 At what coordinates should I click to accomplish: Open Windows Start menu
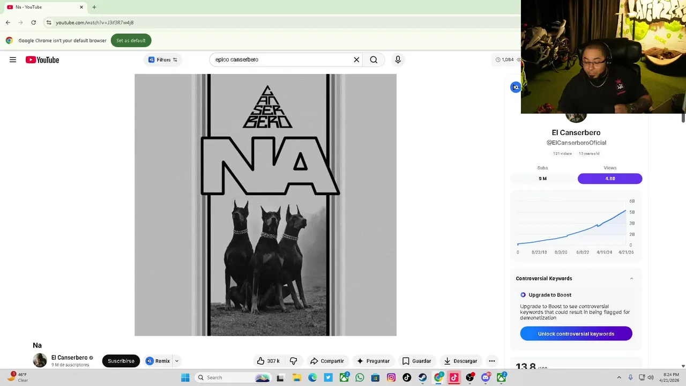tap(185, 377)
